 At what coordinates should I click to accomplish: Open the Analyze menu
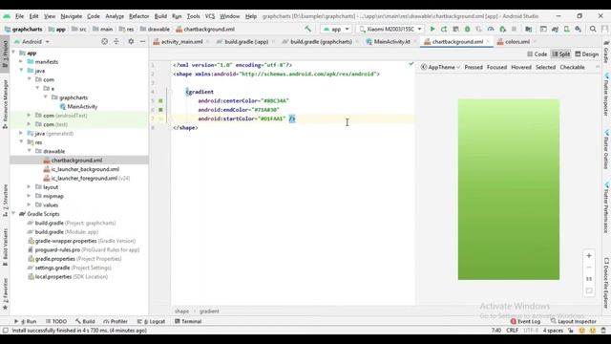[115, 16]
